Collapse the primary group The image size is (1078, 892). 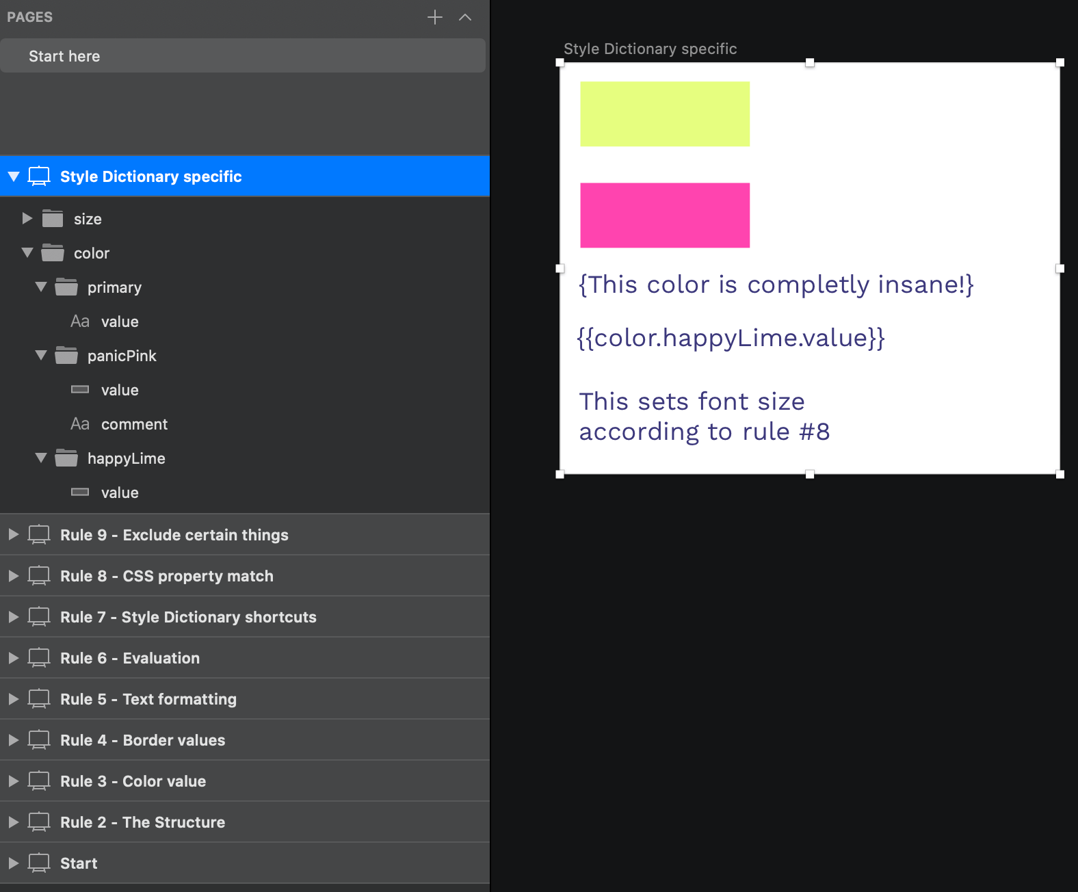[41, 287]
